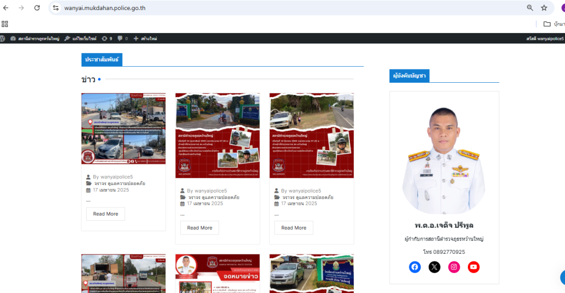
Task: Open the comments bubble showing 0
Action: click(122, 39)
